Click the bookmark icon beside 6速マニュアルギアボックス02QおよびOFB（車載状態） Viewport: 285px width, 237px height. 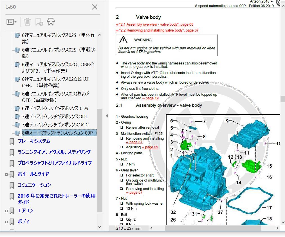pyautogui.click(x=17, y=94)
